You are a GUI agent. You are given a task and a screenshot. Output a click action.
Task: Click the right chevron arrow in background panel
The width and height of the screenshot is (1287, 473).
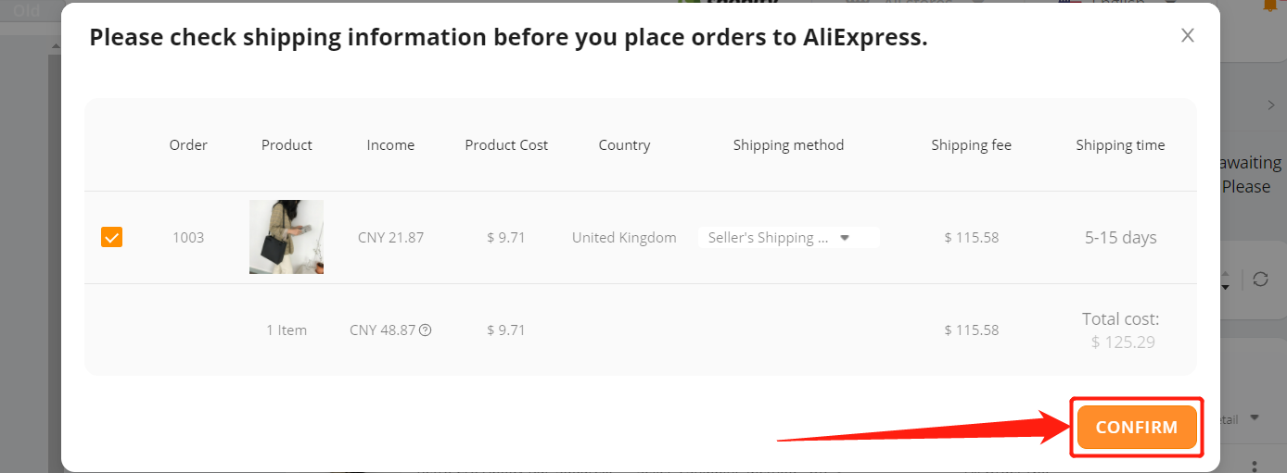(x=1271, y=106)
